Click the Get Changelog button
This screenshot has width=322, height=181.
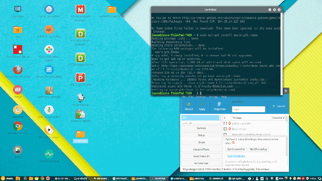[x=257, y=149]
